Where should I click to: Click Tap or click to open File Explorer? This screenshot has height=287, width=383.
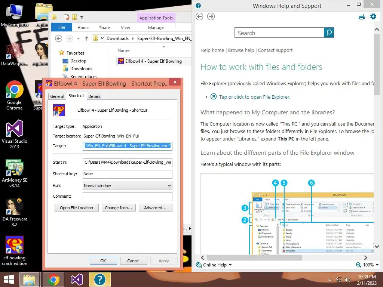tap(254, 97)
